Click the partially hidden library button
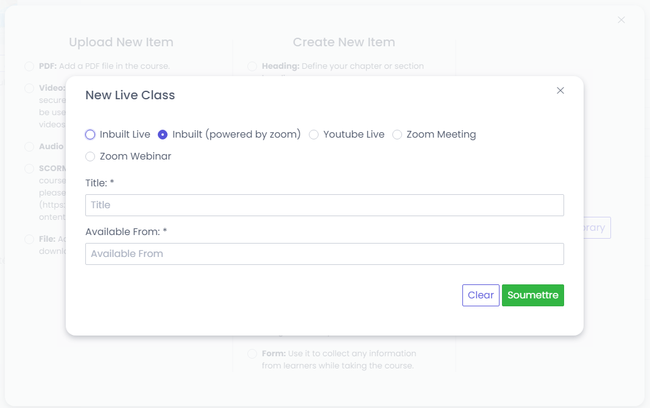 click(597, 228)
